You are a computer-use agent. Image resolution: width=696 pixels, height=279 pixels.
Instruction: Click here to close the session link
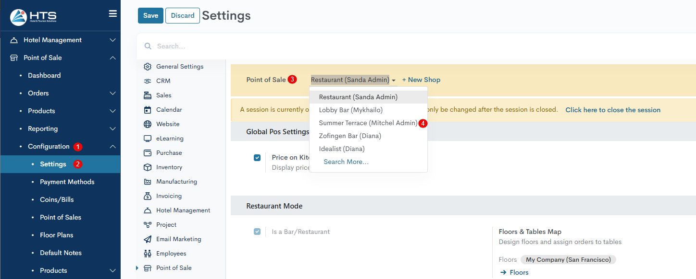pos(612,110)
